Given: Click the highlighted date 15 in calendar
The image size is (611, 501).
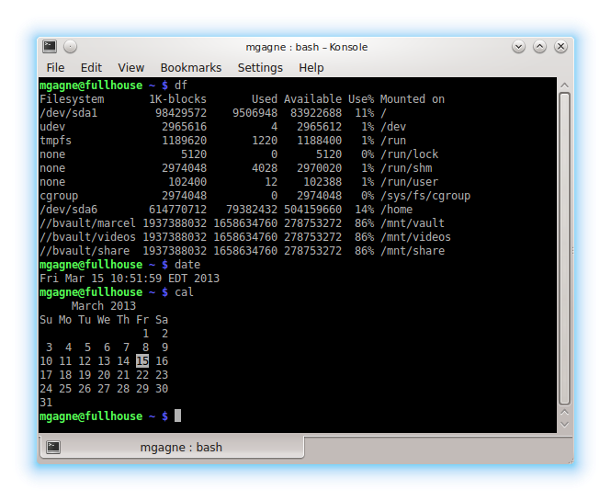Looking at the screenshot, I should tap(142, 361).
